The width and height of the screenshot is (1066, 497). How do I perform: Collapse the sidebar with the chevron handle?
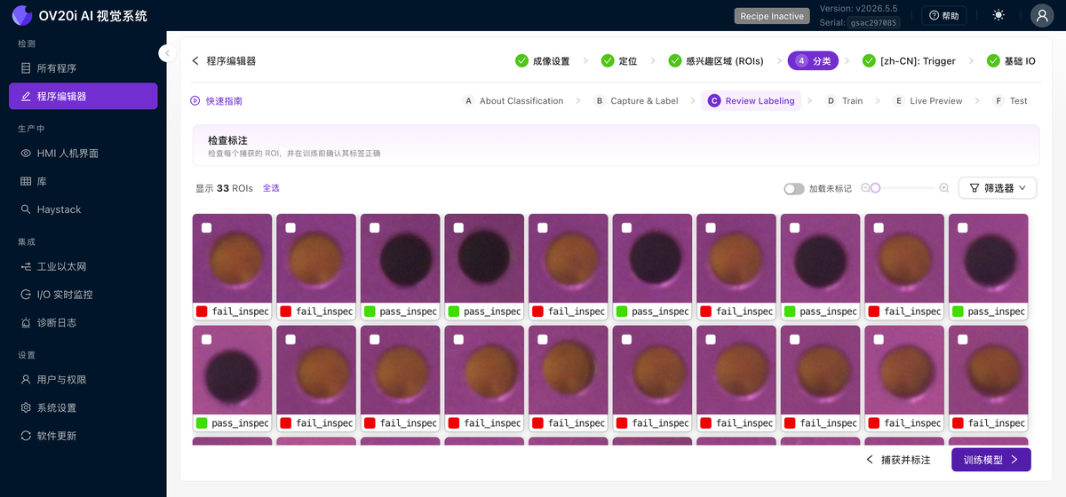(x=167, y=53)
